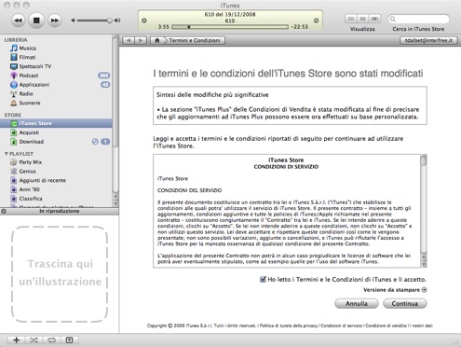
Task: Switch to list view in Visualizza
Action: (351, 19)
